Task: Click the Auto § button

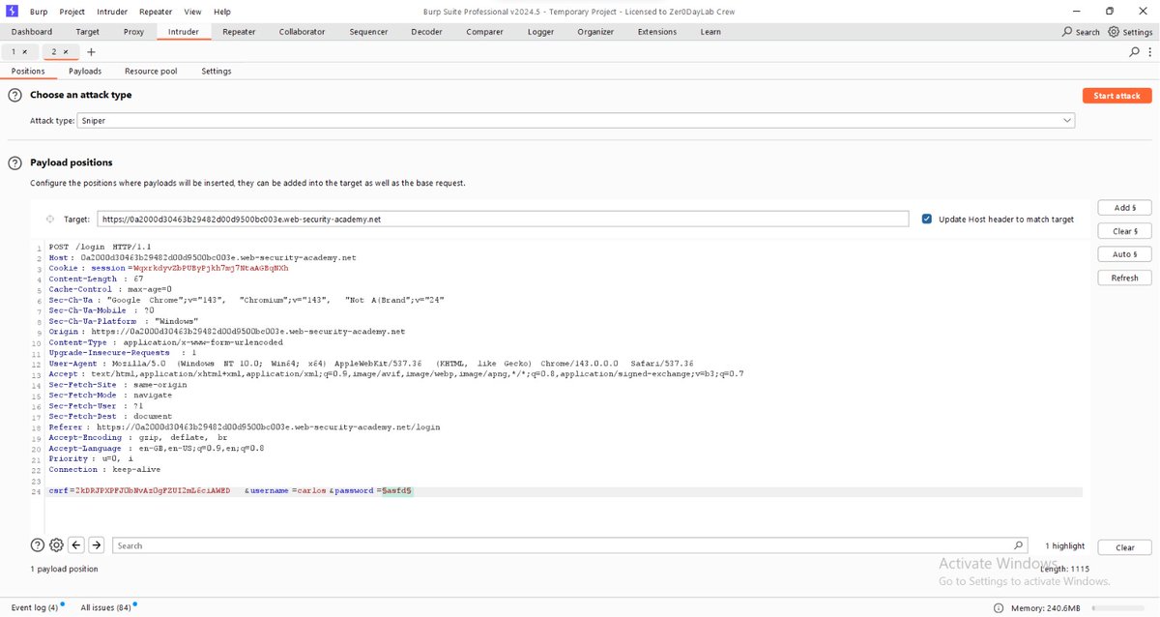Action: (x=1125, y=254)
